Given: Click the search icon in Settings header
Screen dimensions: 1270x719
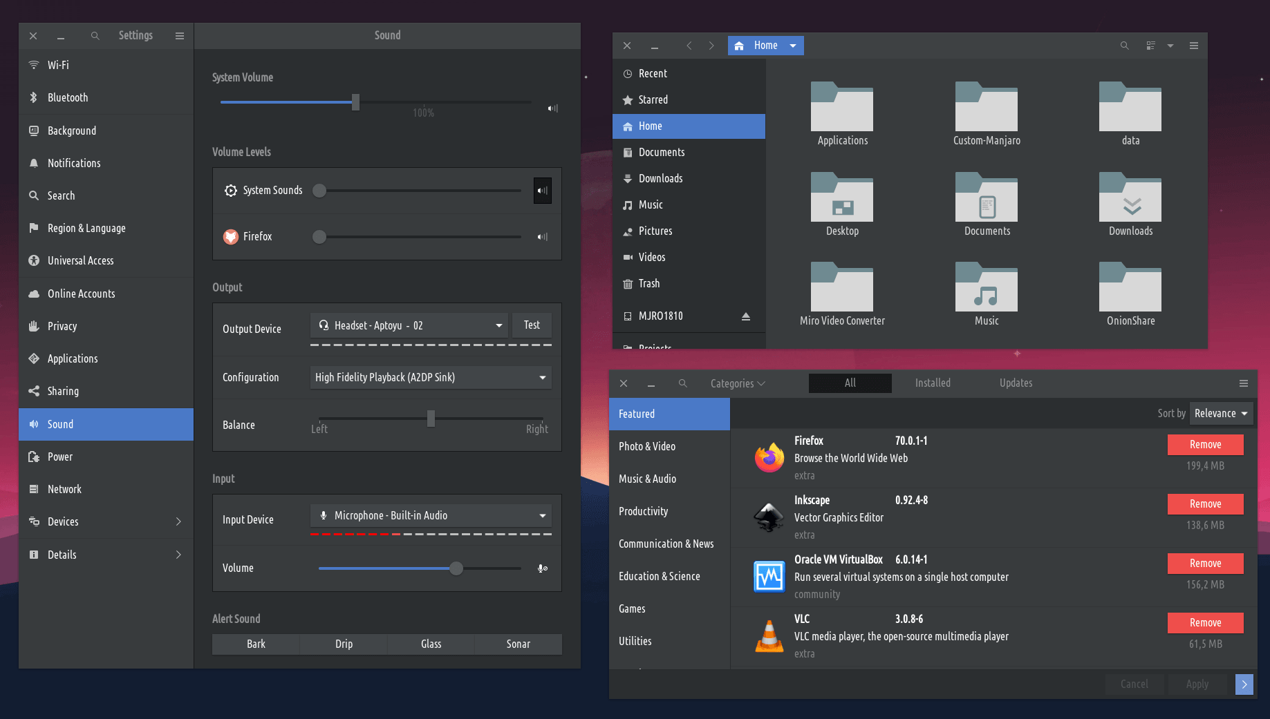Looking at the screenshot, I should (95, 36).
